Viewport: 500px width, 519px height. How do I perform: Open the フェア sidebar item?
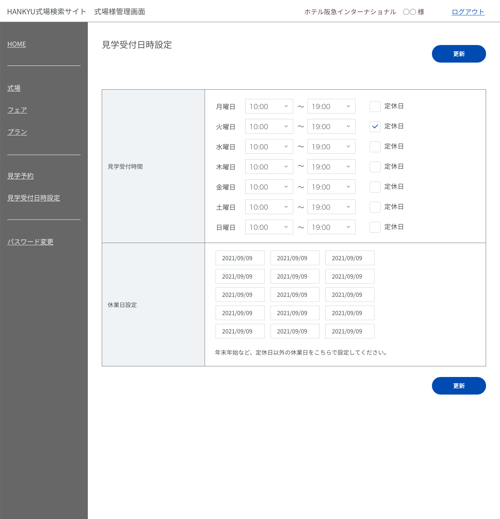point(17,110)
